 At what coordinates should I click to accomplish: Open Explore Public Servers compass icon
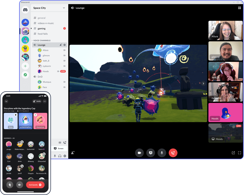(x=25, y=75)
